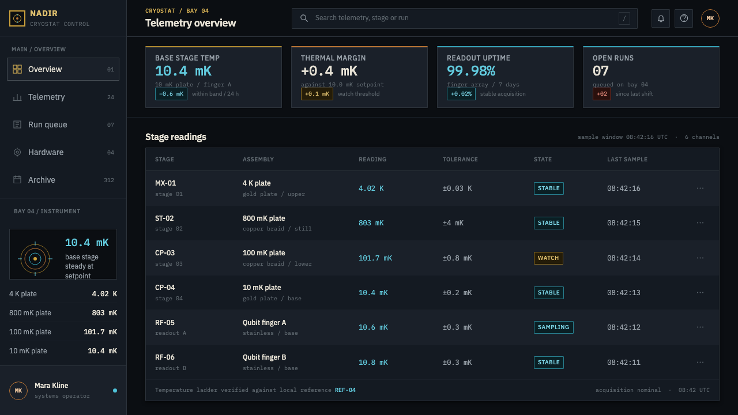The image size is (738, 415).
Task: Select the Readout Uptime card
Action: [505, 77]
